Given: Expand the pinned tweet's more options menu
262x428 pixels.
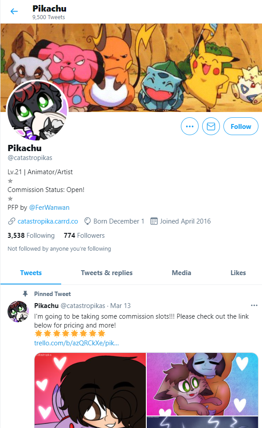Looking at the screenshot, I should [254, 305].
